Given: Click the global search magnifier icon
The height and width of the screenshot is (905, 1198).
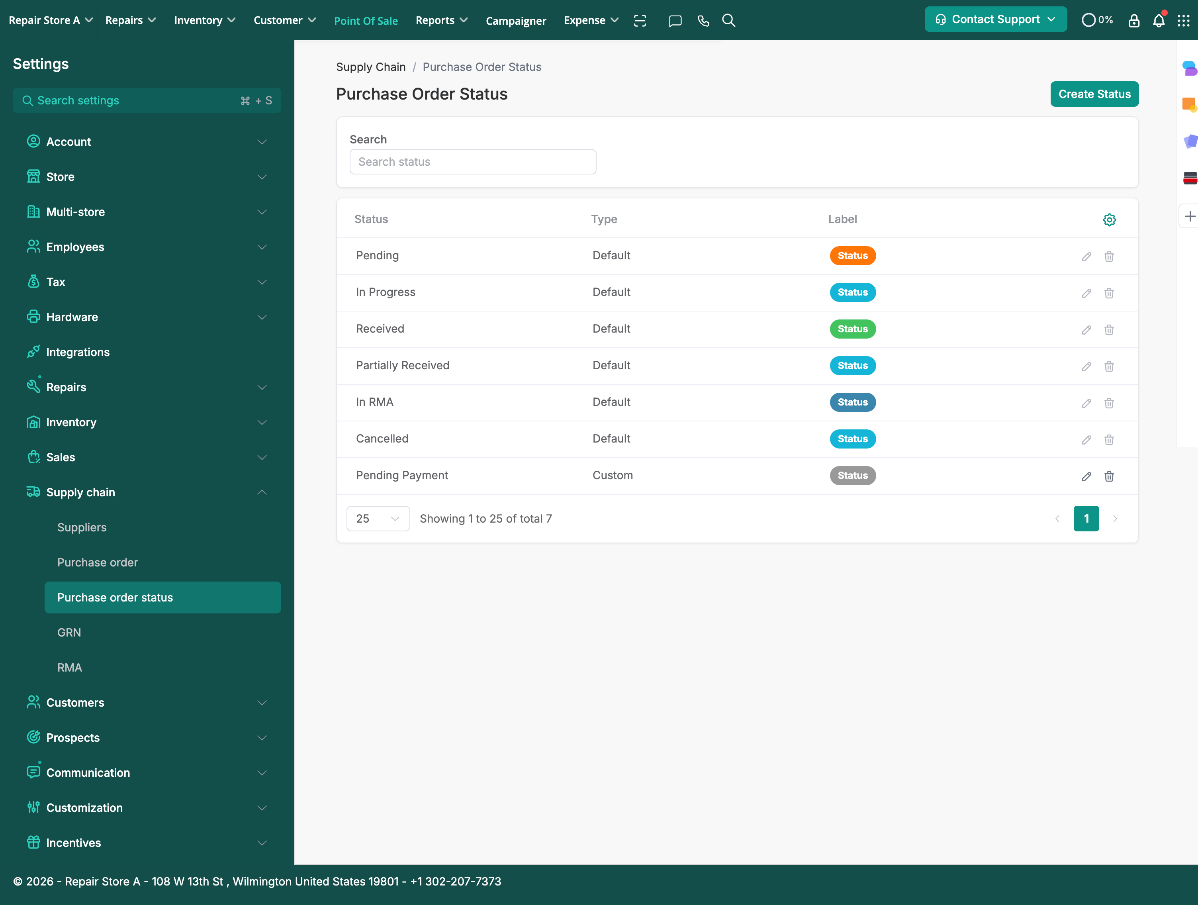Looking at the screenshot, I should (x=728, y=21).
